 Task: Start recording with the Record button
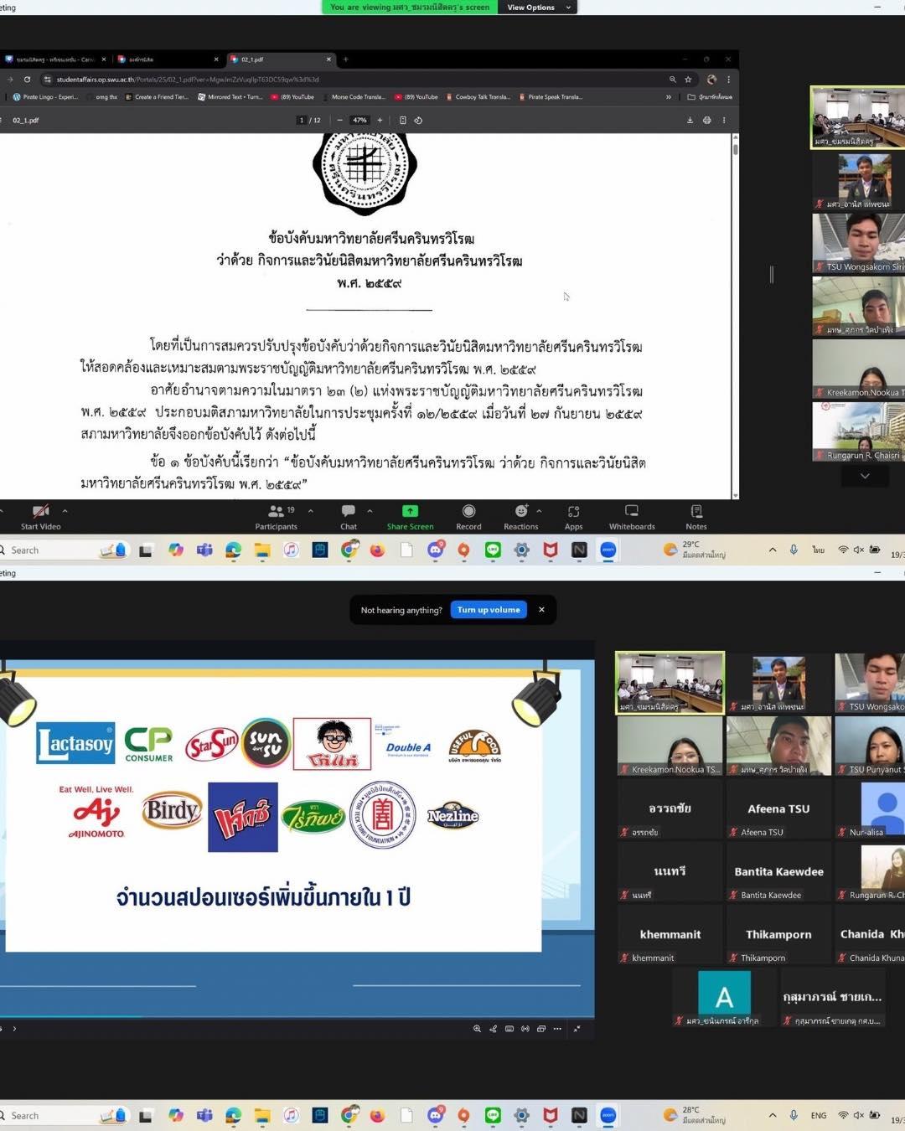468,517
